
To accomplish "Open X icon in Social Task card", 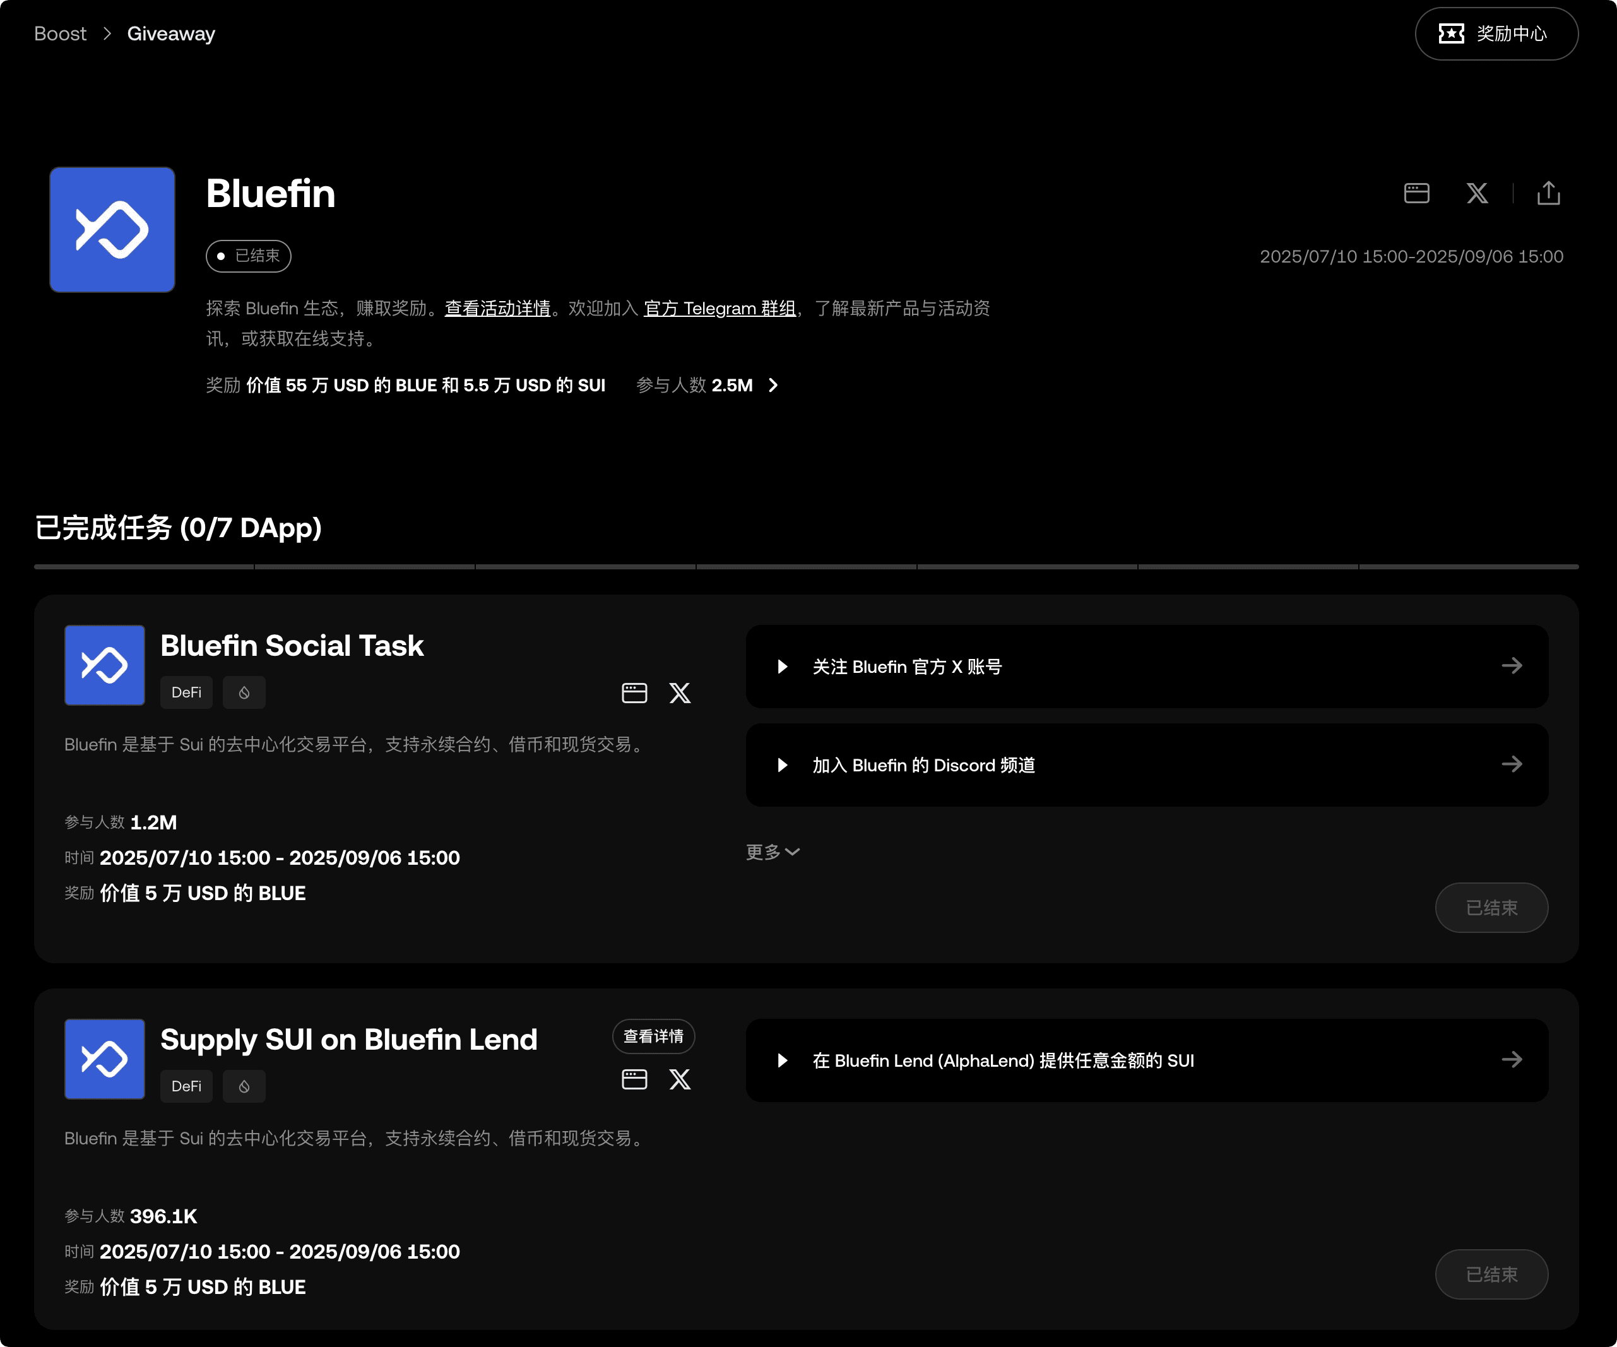I will pyautogui.click(x=679, y=693).
